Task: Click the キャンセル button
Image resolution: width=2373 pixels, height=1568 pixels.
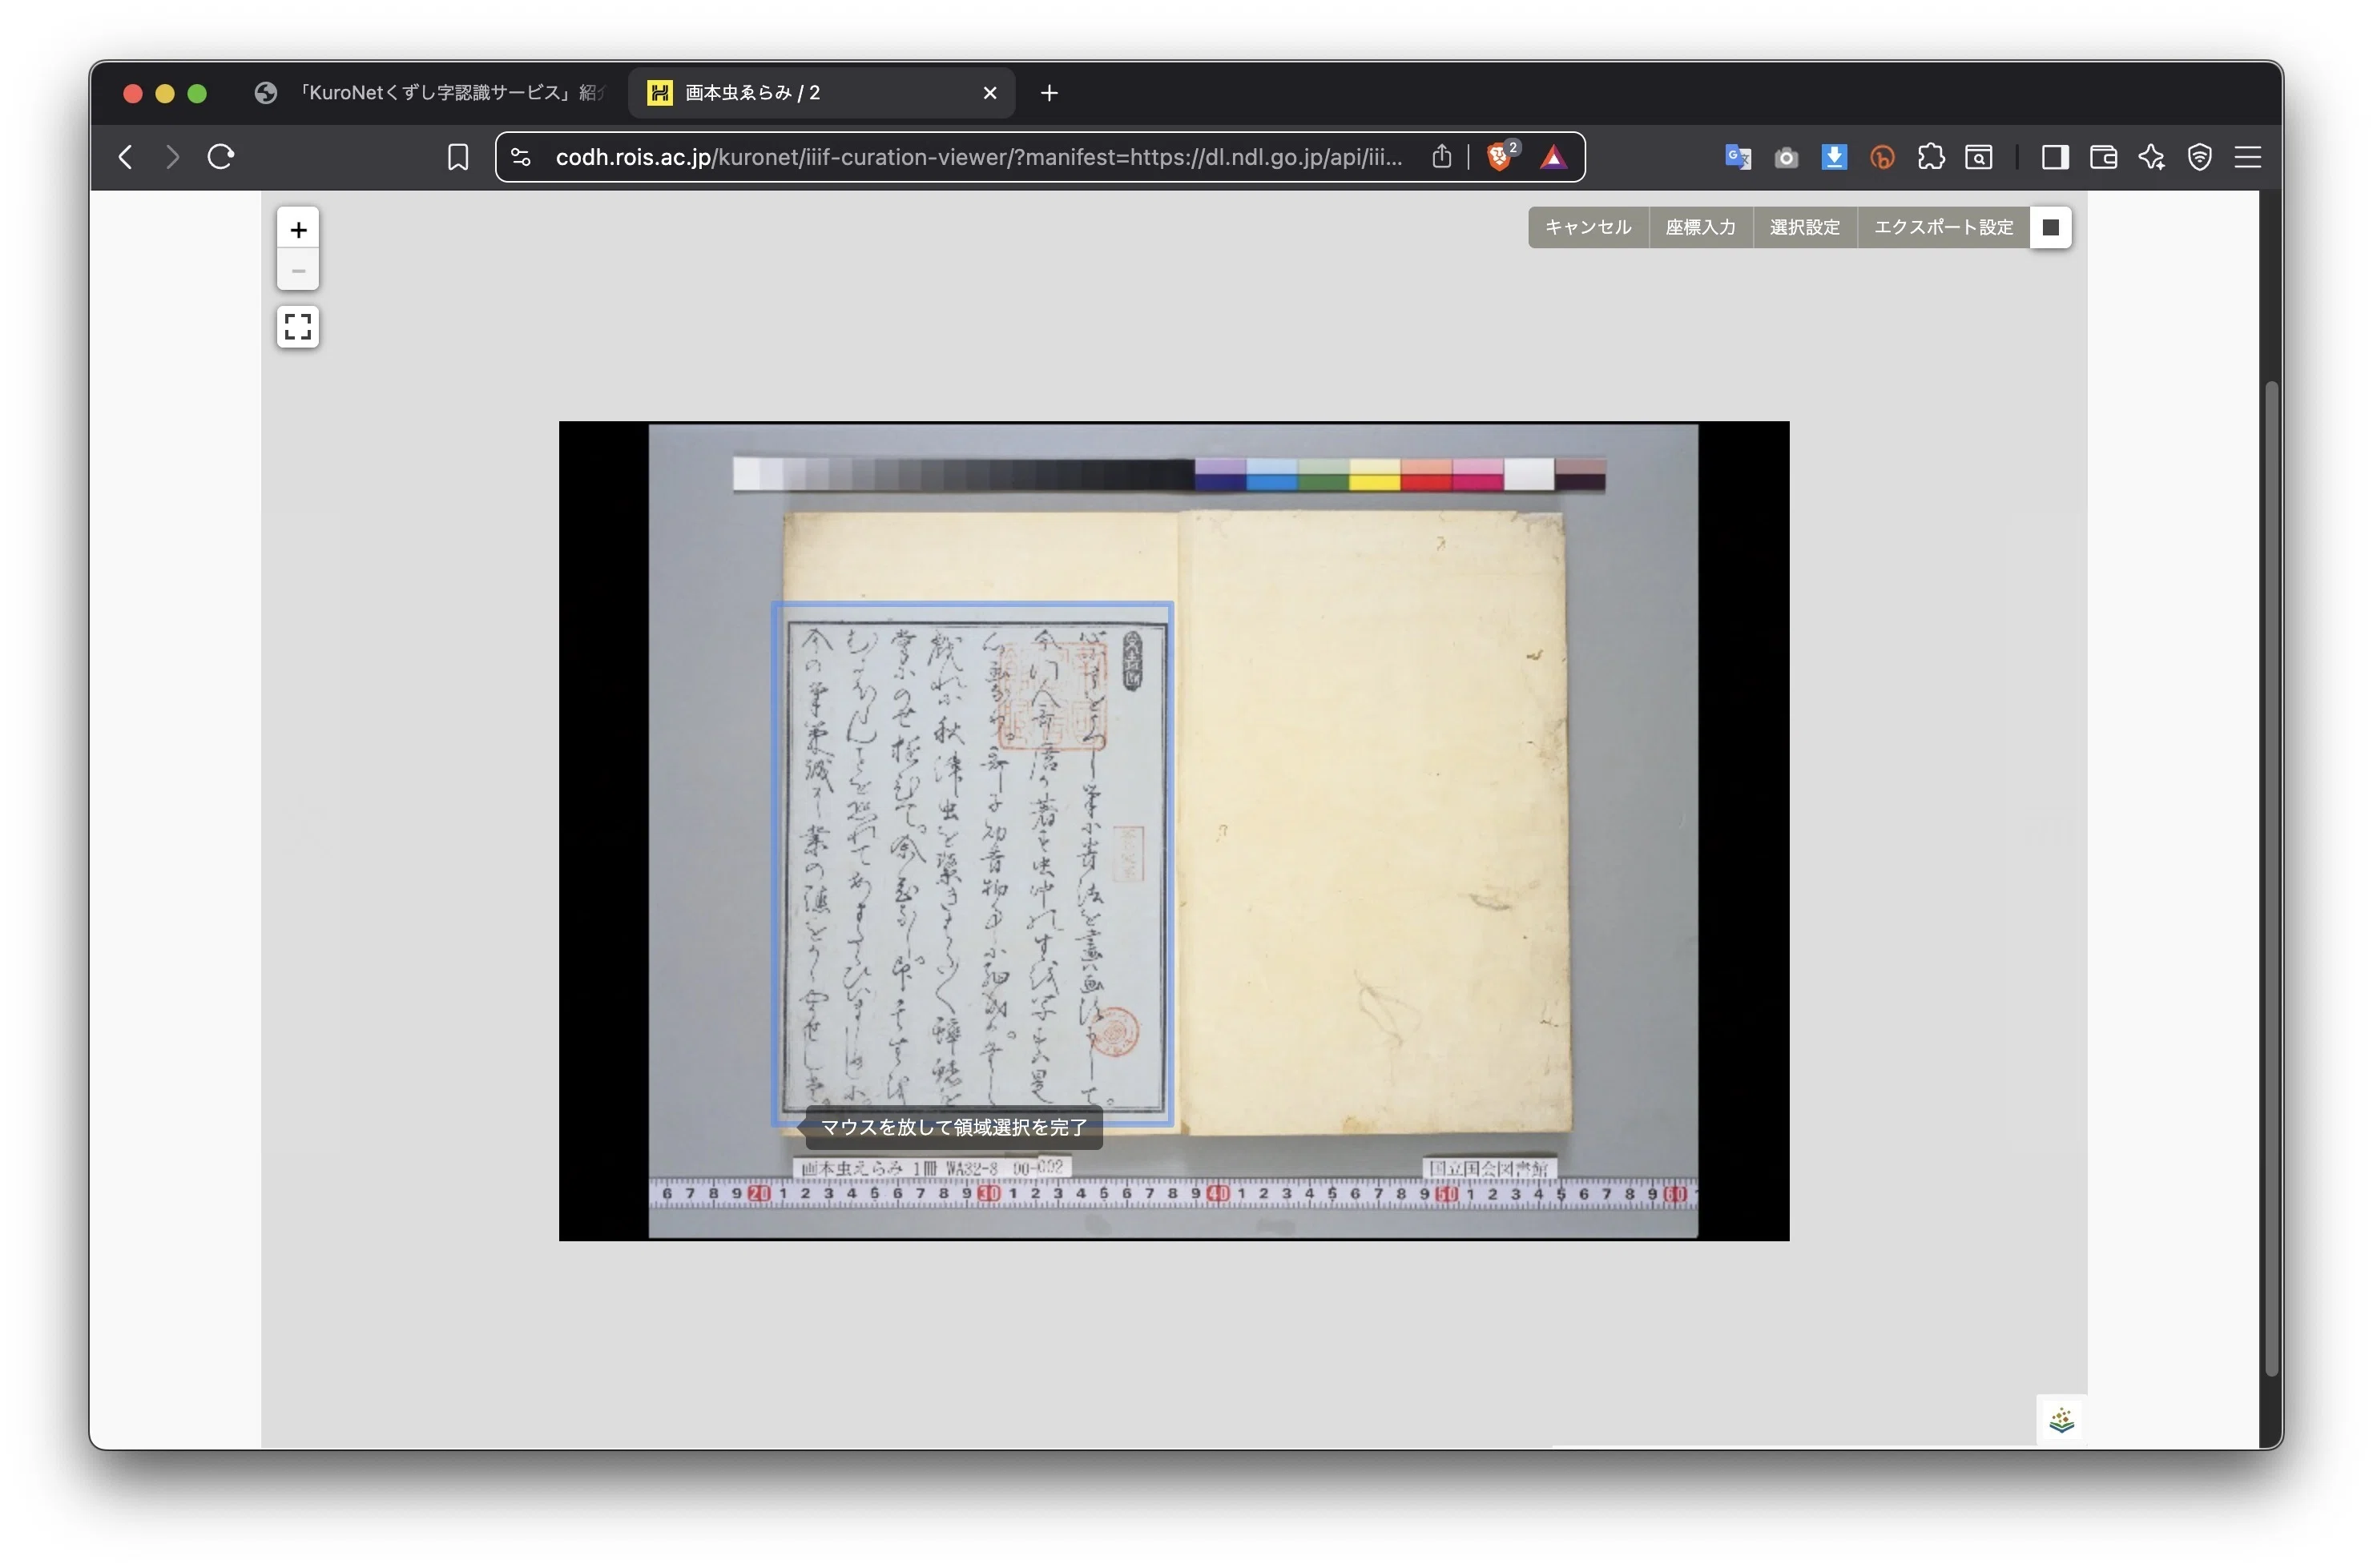Action: click(x=1588, y=227)
